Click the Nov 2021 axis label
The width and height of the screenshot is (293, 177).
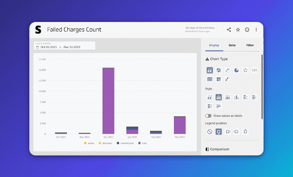[85, 137]
